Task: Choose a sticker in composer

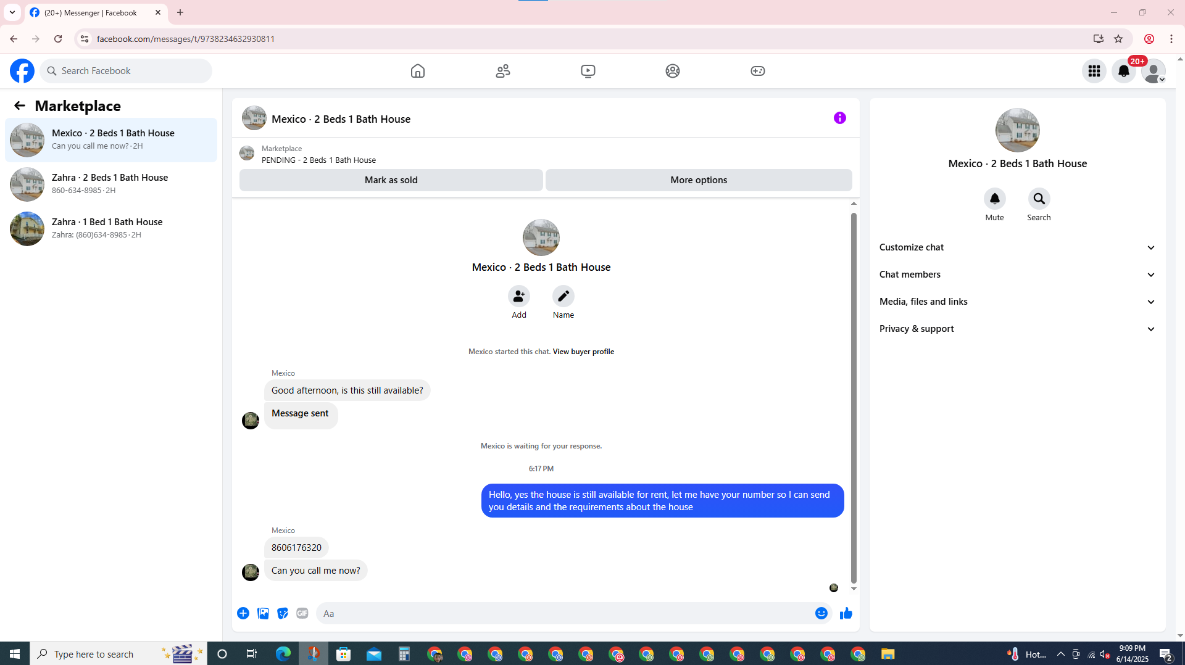Action: pos(283,613)
